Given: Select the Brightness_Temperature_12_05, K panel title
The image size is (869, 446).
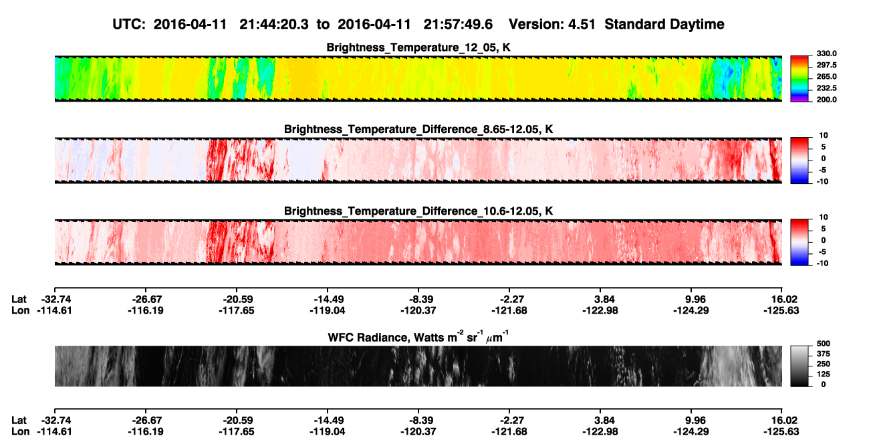Looking at the screenshot, I should click(418, 47).
